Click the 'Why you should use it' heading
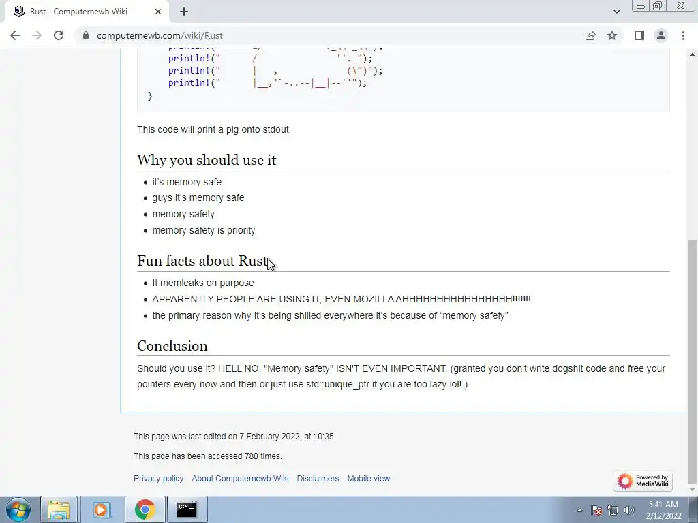698x523 pixels. (207, 160)
